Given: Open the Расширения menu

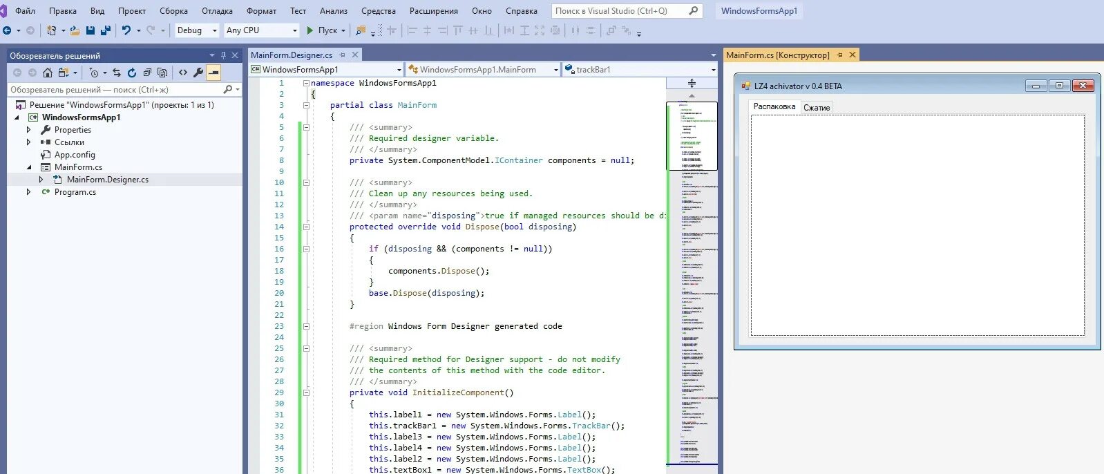Looking at the screenshot, I should pyautogui.click(x=434, y=11).
